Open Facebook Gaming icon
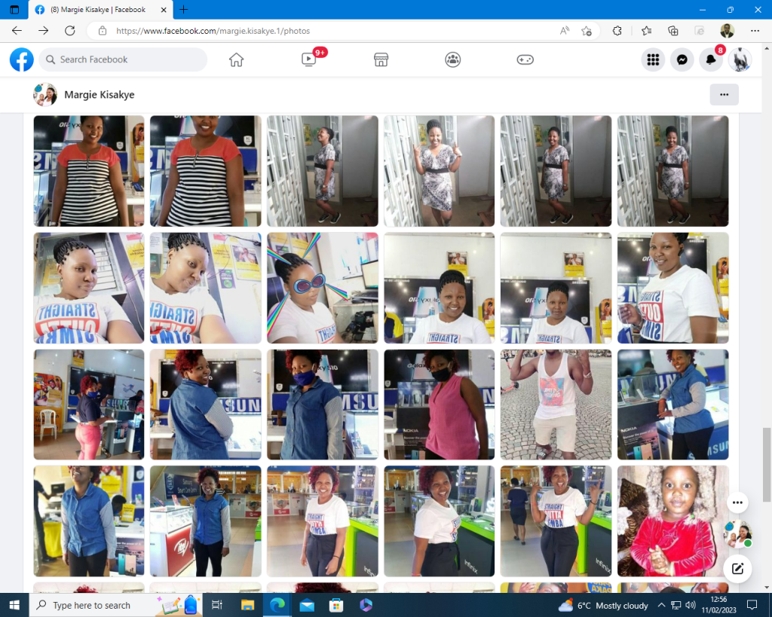Viewport: 772px width, 617px height. [x=525, y=60]
